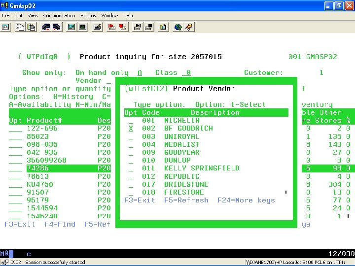
Task: Click Opt field for product 098-035
Action: [x=15, y=144]
